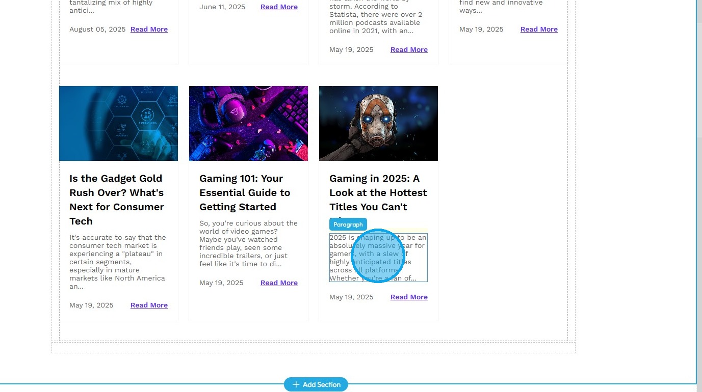The image size is (702, 392).
Task: Click 'May 19, 2025' under Gaming in 2025
Action: [351, 297]
